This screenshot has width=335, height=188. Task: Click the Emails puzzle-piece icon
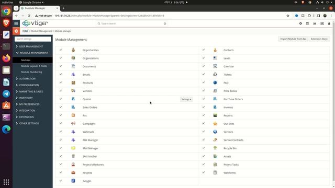tap(73, 74)
